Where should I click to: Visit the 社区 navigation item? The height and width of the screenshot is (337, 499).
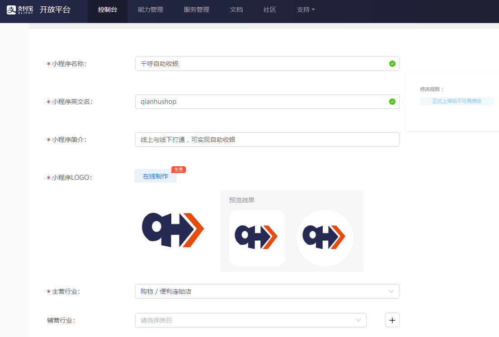coord(269,10)
